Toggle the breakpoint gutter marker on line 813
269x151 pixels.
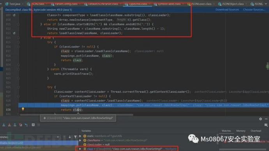(14, 33)
